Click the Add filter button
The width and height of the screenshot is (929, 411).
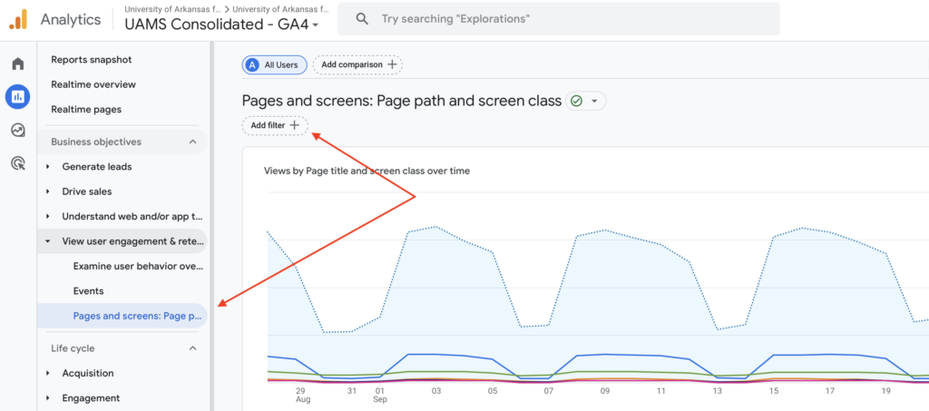[275, 125]
